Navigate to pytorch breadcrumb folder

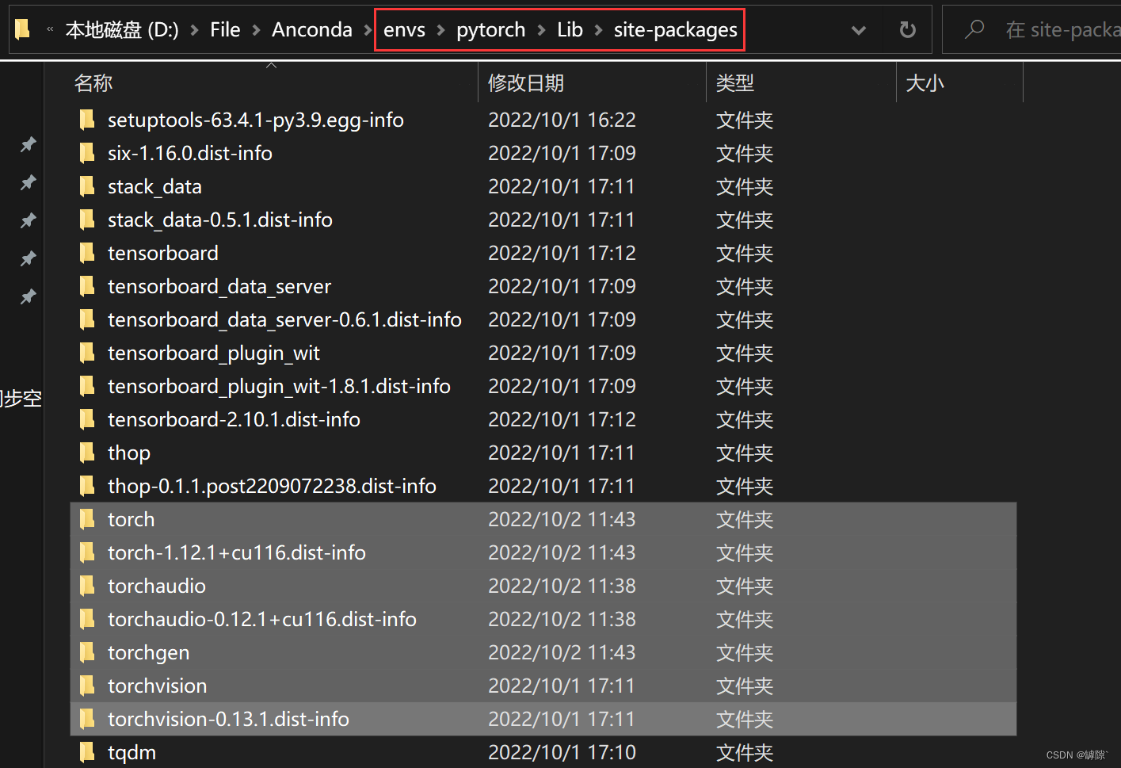click(x=490, y=30)
